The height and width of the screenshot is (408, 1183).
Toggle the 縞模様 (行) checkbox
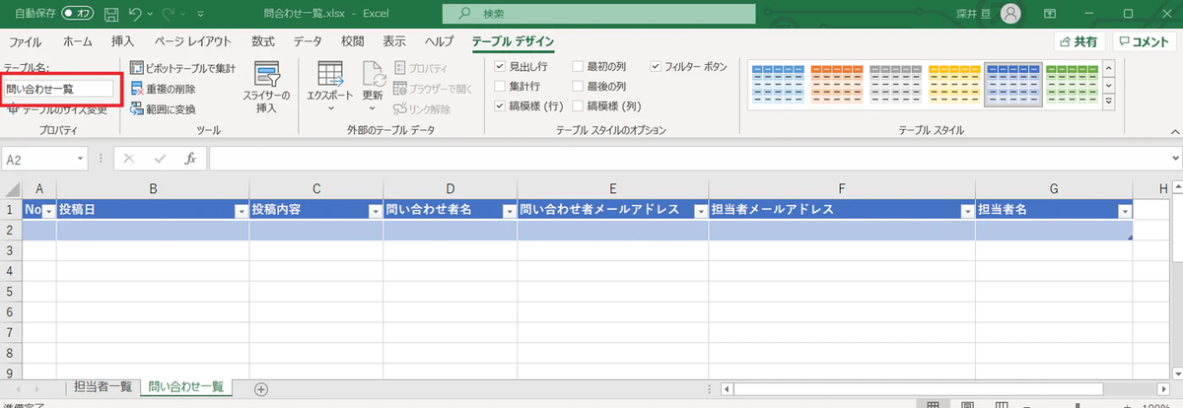(x=500, y=105)
